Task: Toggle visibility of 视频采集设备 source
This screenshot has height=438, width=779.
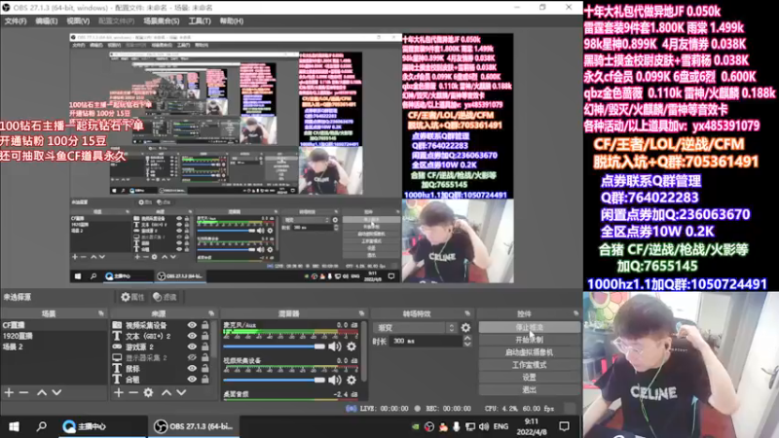Action: coord(192,325)
